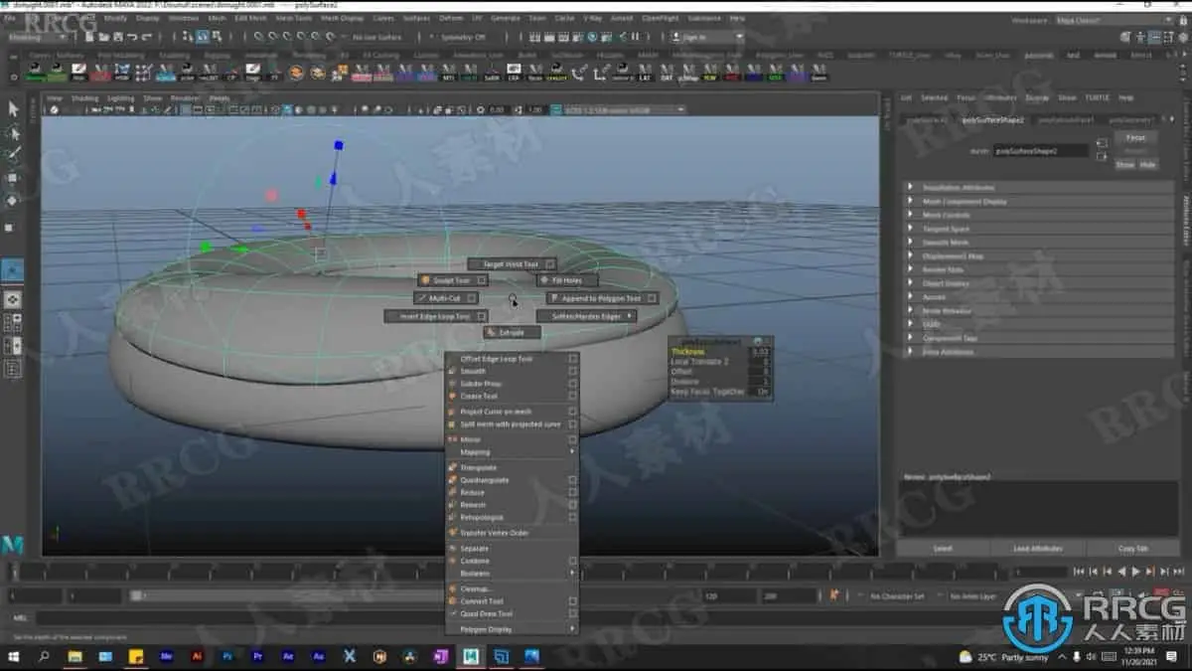The width and height of the screenshot is (1192, 671).
Task: Expand the Tessellation Attributes section
Action: 959,187
